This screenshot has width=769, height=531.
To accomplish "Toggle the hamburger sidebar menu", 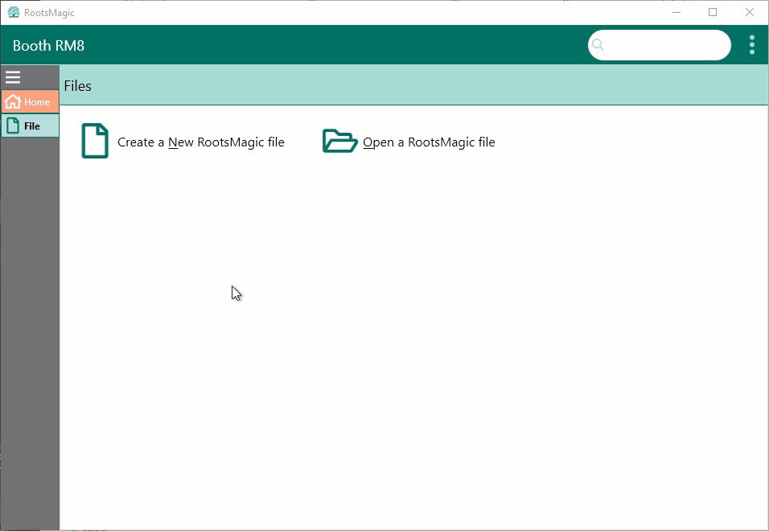I will 13,77.
